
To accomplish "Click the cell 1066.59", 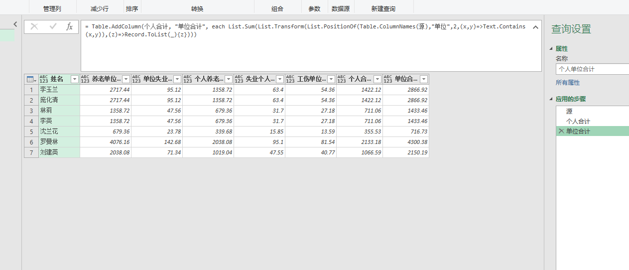I will coord(360,152).
